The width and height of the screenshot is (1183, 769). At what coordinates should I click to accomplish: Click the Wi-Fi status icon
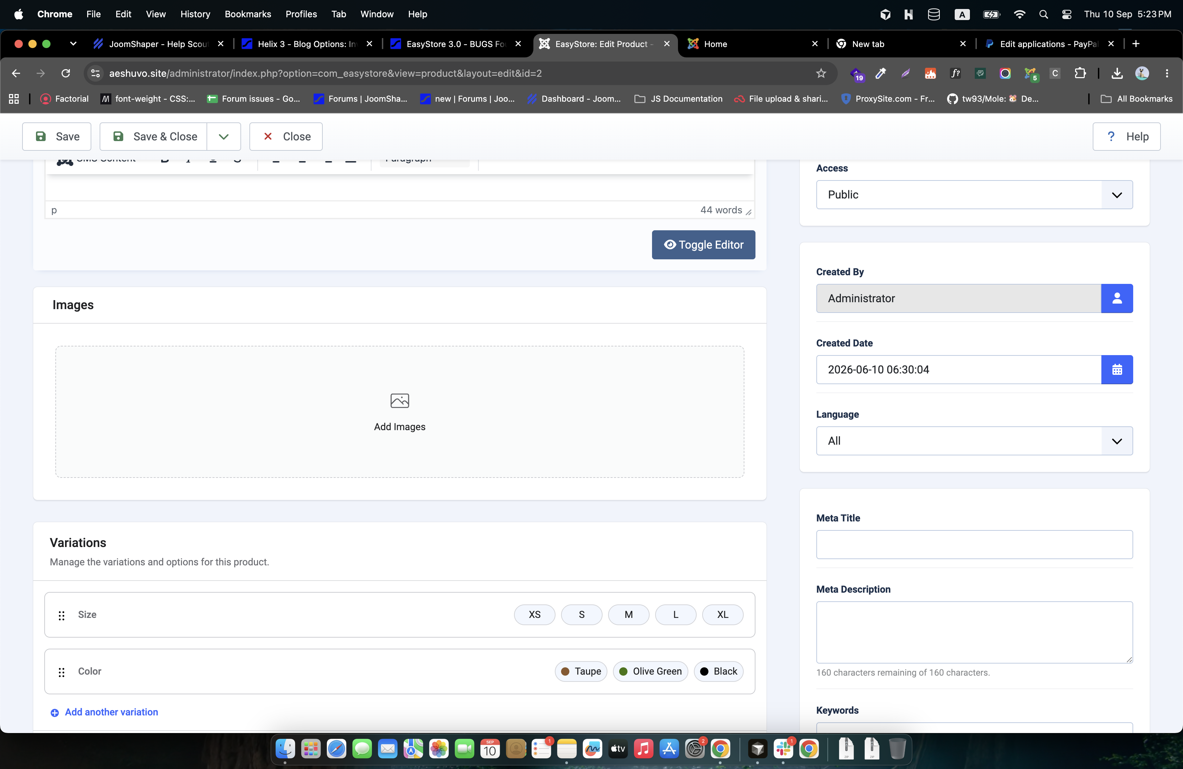pos(1019,15)
